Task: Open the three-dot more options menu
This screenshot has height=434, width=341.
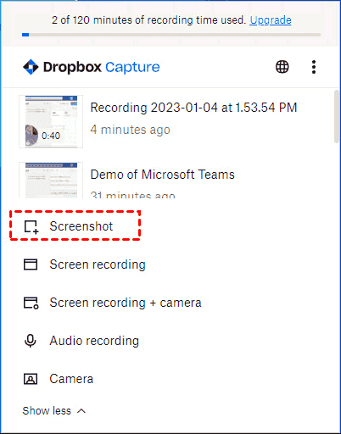Action: coord(314,67)
